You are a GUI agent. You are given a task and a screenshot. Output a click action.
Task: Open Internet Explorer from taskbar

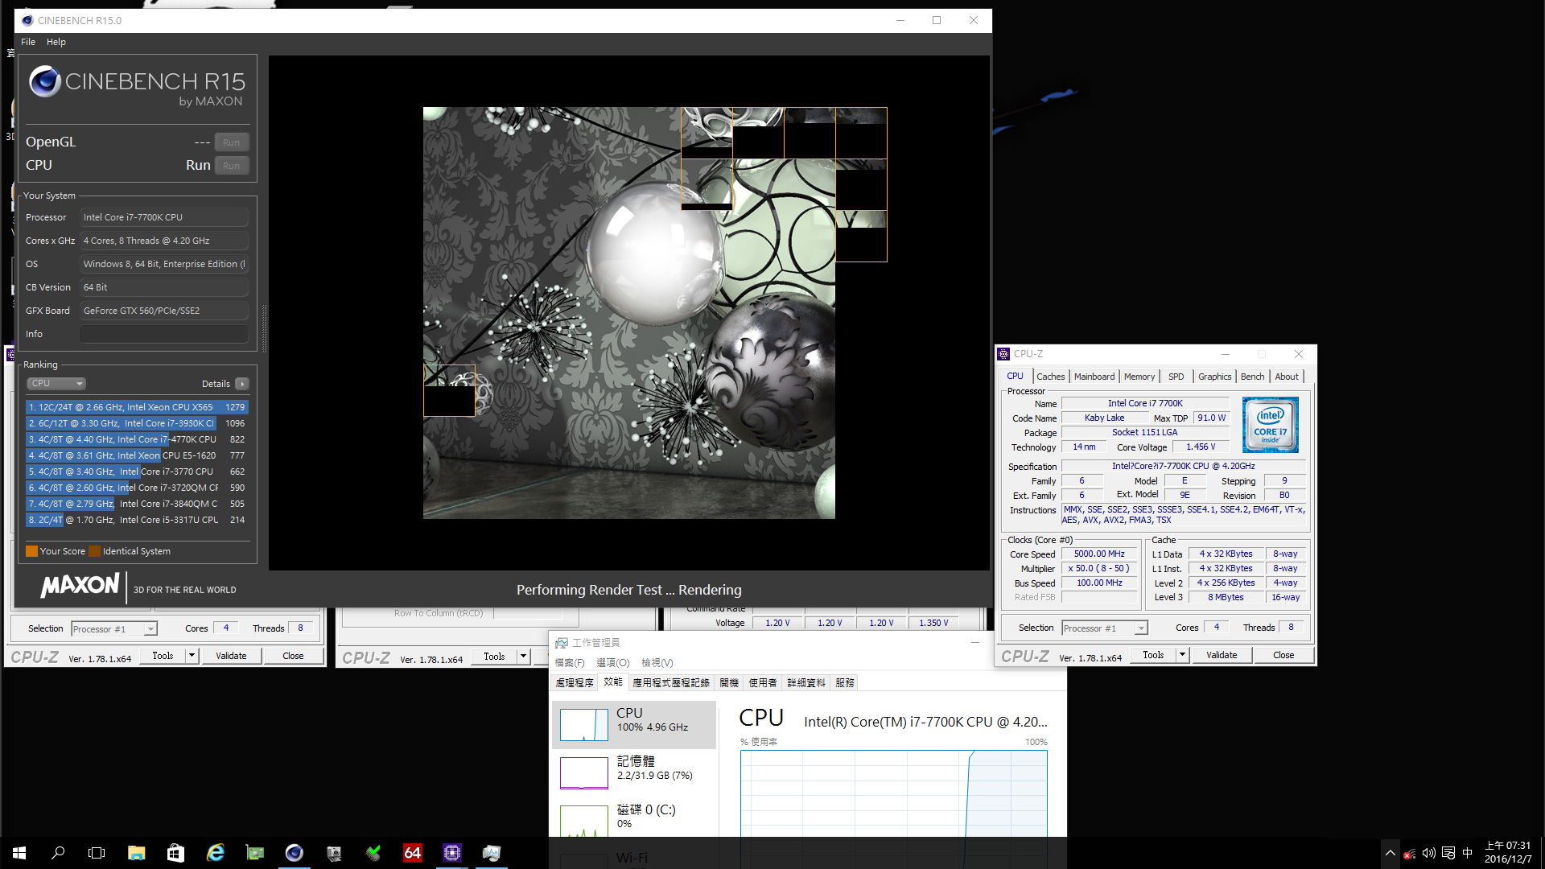[x=215, y=853]
